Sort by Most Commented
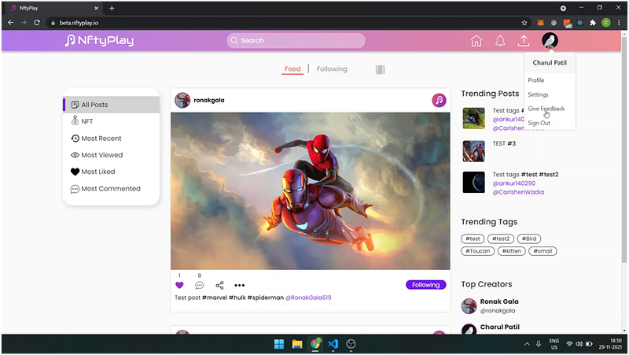This screenshot has width=629, height=355. click(x=111, y=189)
